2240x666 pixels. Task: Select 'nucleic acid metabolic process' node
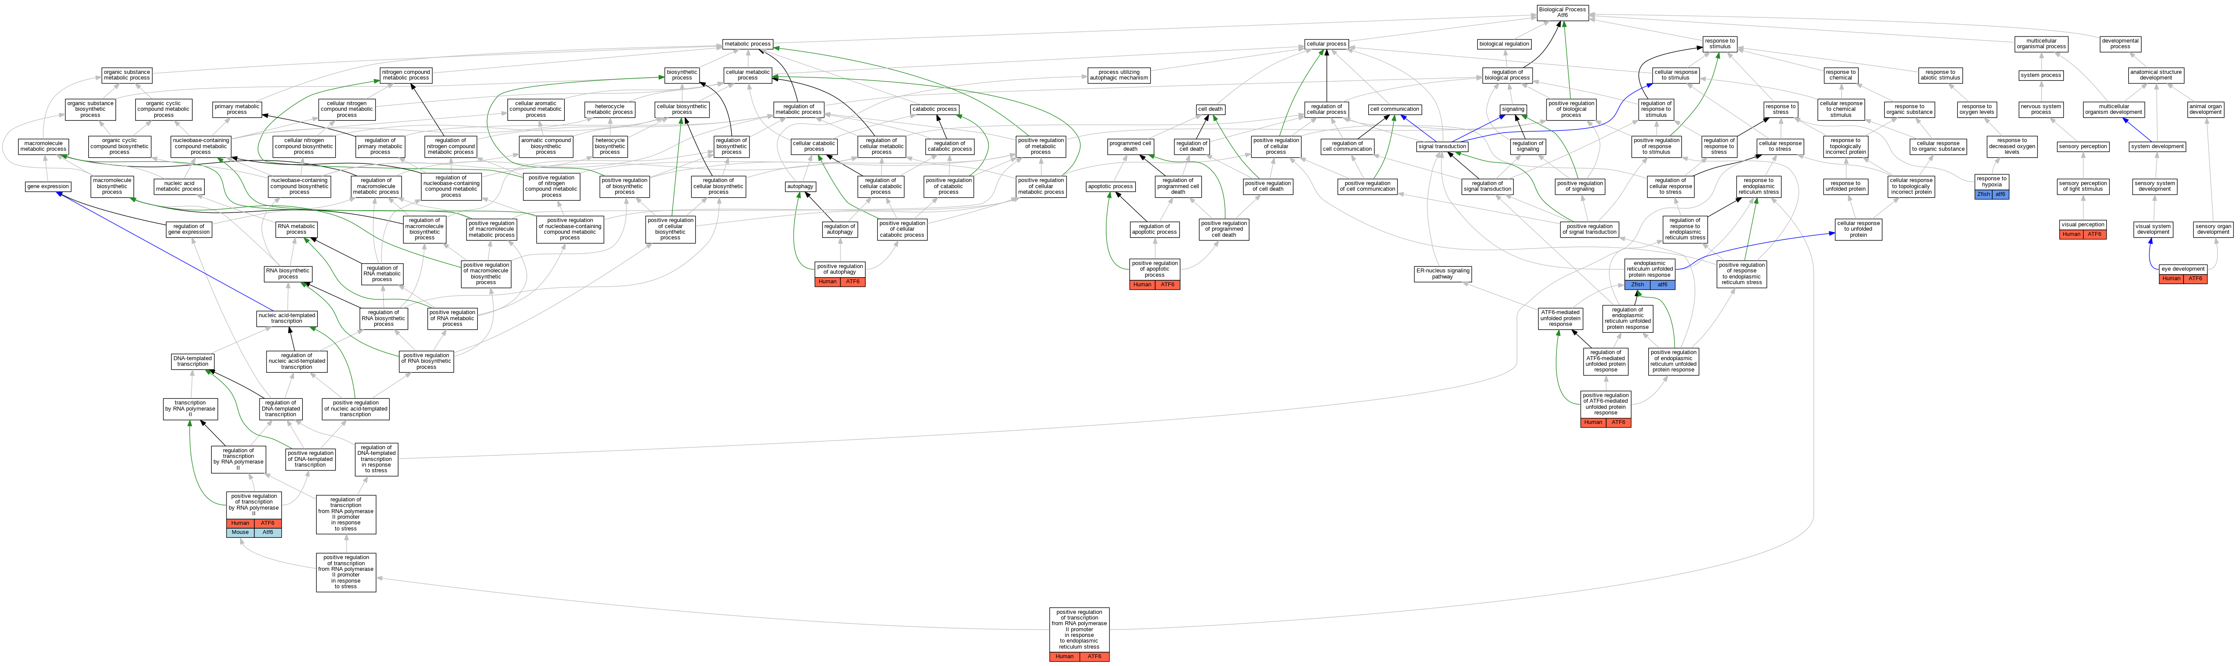pyautogui.click(x=179, y=186)
